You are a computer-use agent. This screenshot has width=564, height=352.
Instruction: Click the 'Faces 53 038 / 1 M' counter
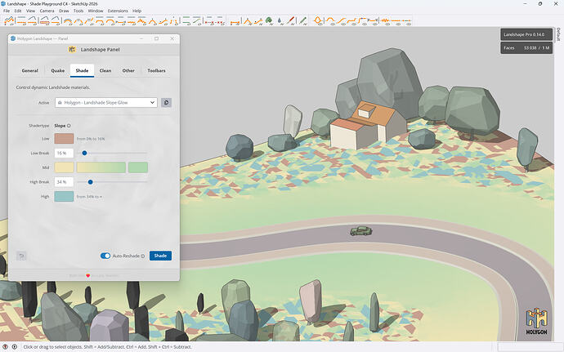click(526, 48)
